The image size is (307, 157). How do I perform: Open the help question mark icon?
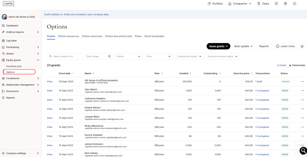tap(294, 4)
